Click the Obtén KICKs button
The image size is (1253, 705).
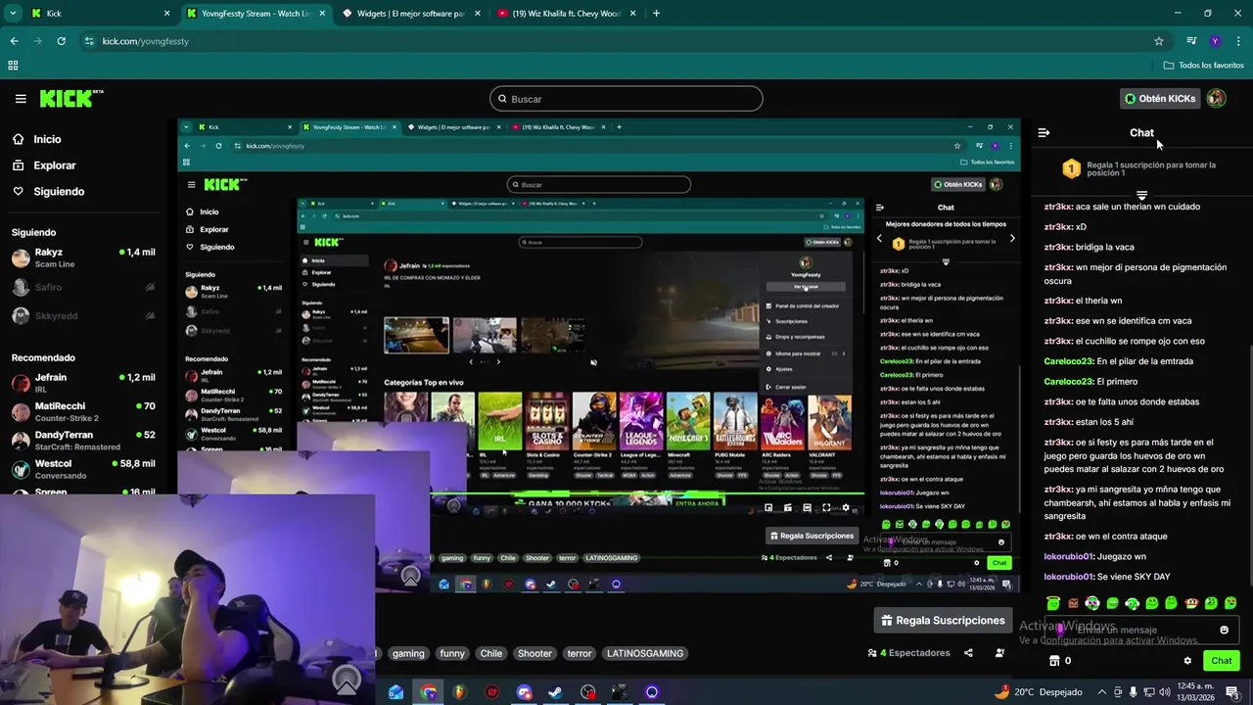click(1159, 98)
